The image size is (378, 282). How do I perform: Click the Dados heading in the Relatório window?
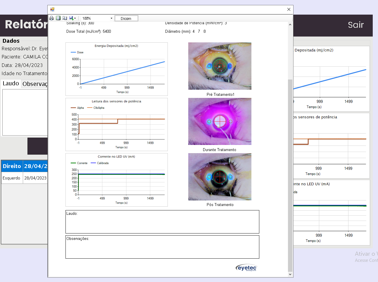[11, 41]
